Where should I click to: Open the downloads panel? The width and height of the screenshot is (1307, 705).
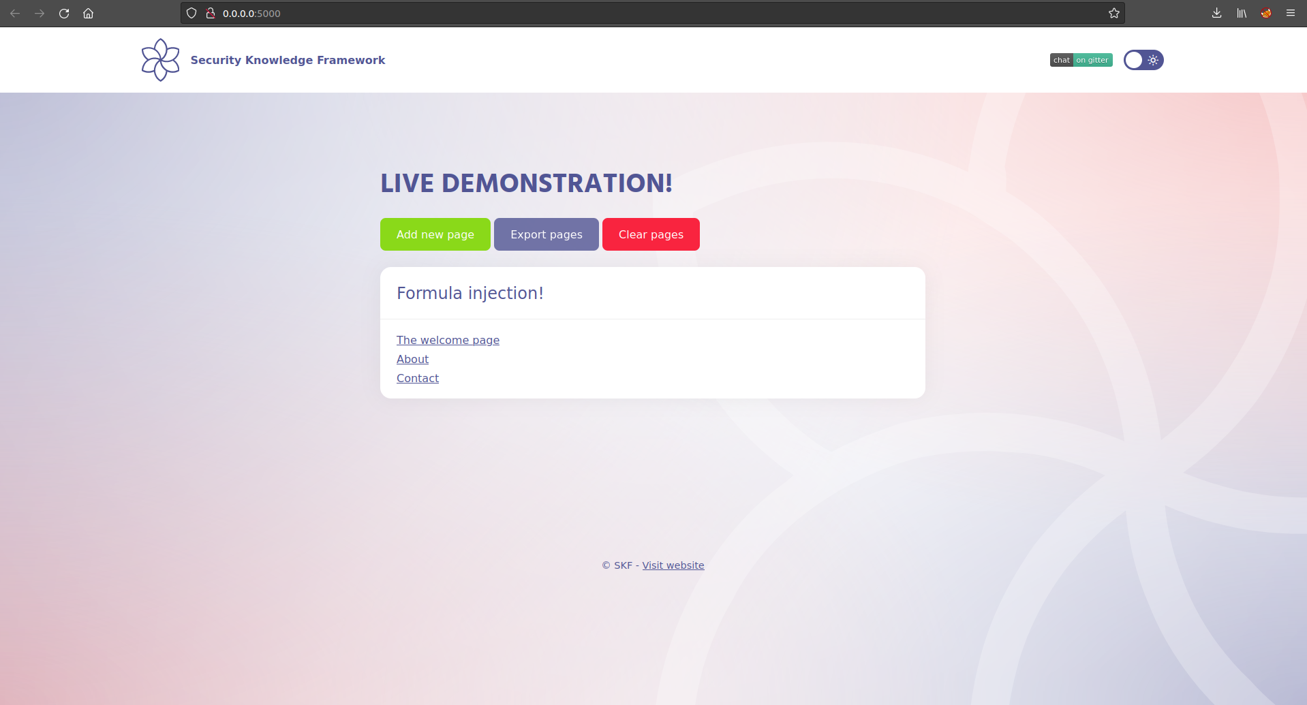point(1217,13)
